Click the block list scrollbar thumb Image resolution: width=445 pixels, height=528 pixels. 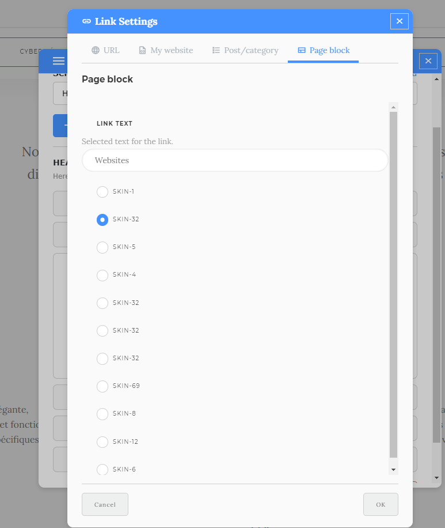point(393,285)
